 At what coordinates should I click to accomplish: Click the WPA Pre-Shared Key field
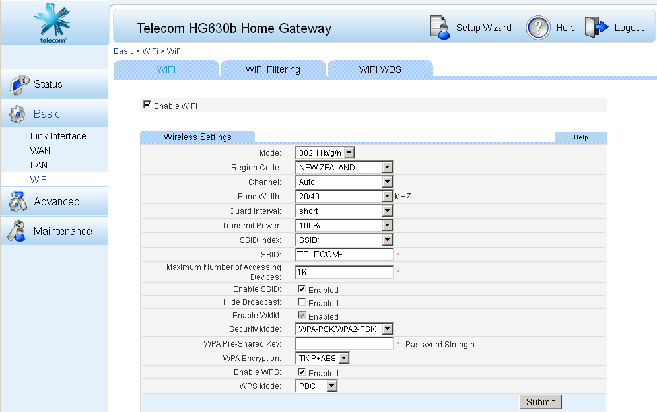pyautogui.click(x=344, y=344)
